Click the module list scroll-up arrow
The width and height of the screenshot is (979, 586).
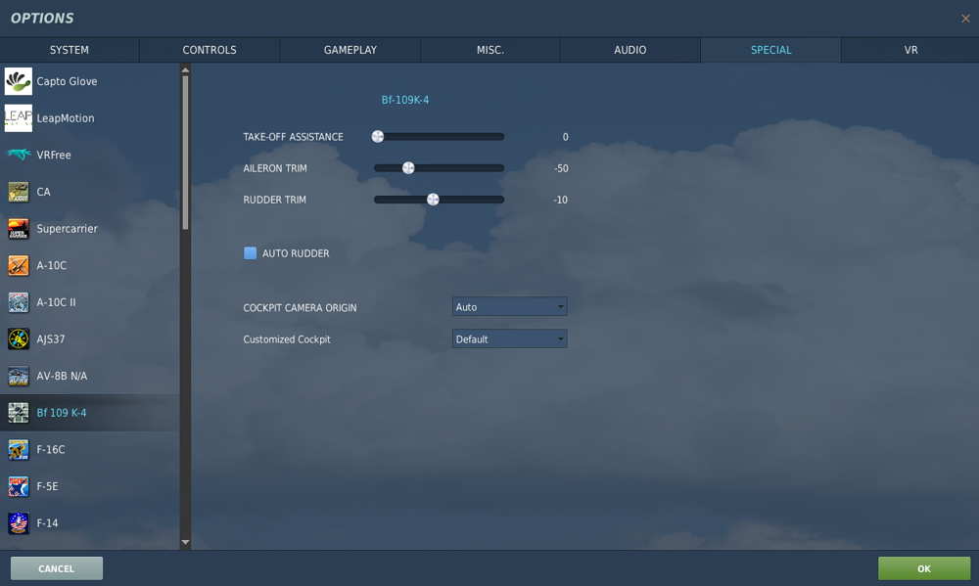tap(185, 69)
